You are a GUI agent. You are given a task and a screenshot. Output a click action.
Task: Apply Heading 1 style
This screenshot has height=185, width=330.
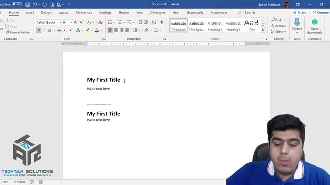215,26
